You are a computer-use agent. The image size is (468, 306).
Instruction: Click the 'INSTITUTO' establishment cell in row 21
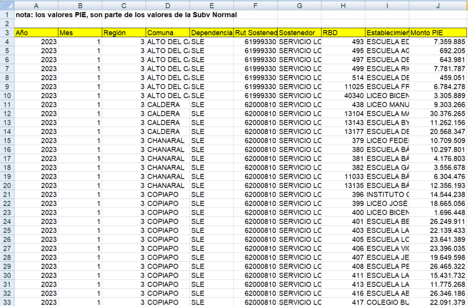click(387, 195)
